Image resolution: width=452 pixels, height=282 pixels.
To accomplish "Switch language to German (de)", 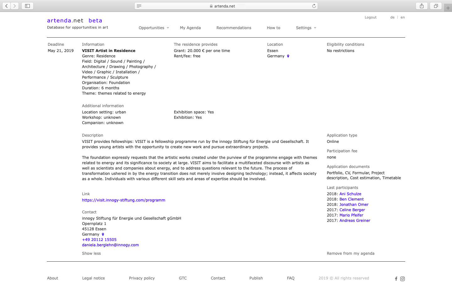I will [x=392, y=18].
